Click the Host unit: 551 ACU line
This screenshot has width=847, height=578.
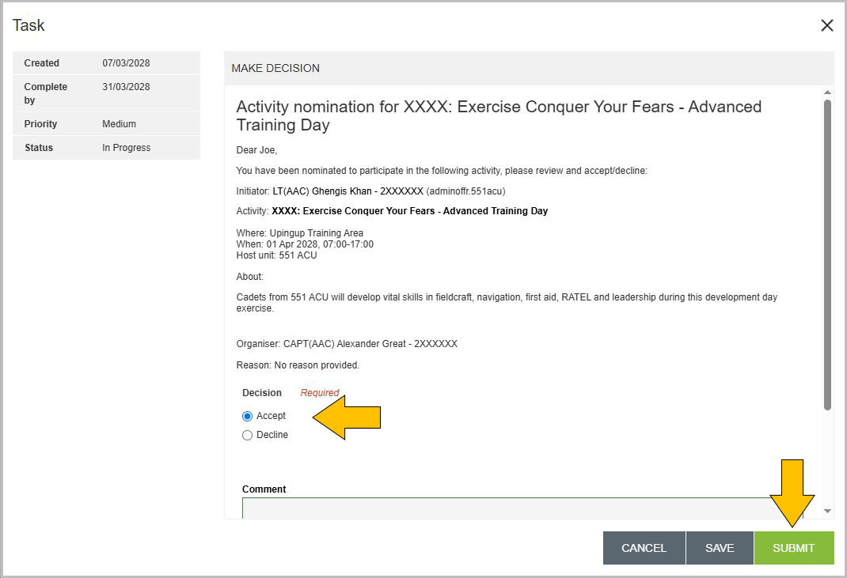(276, 255)
